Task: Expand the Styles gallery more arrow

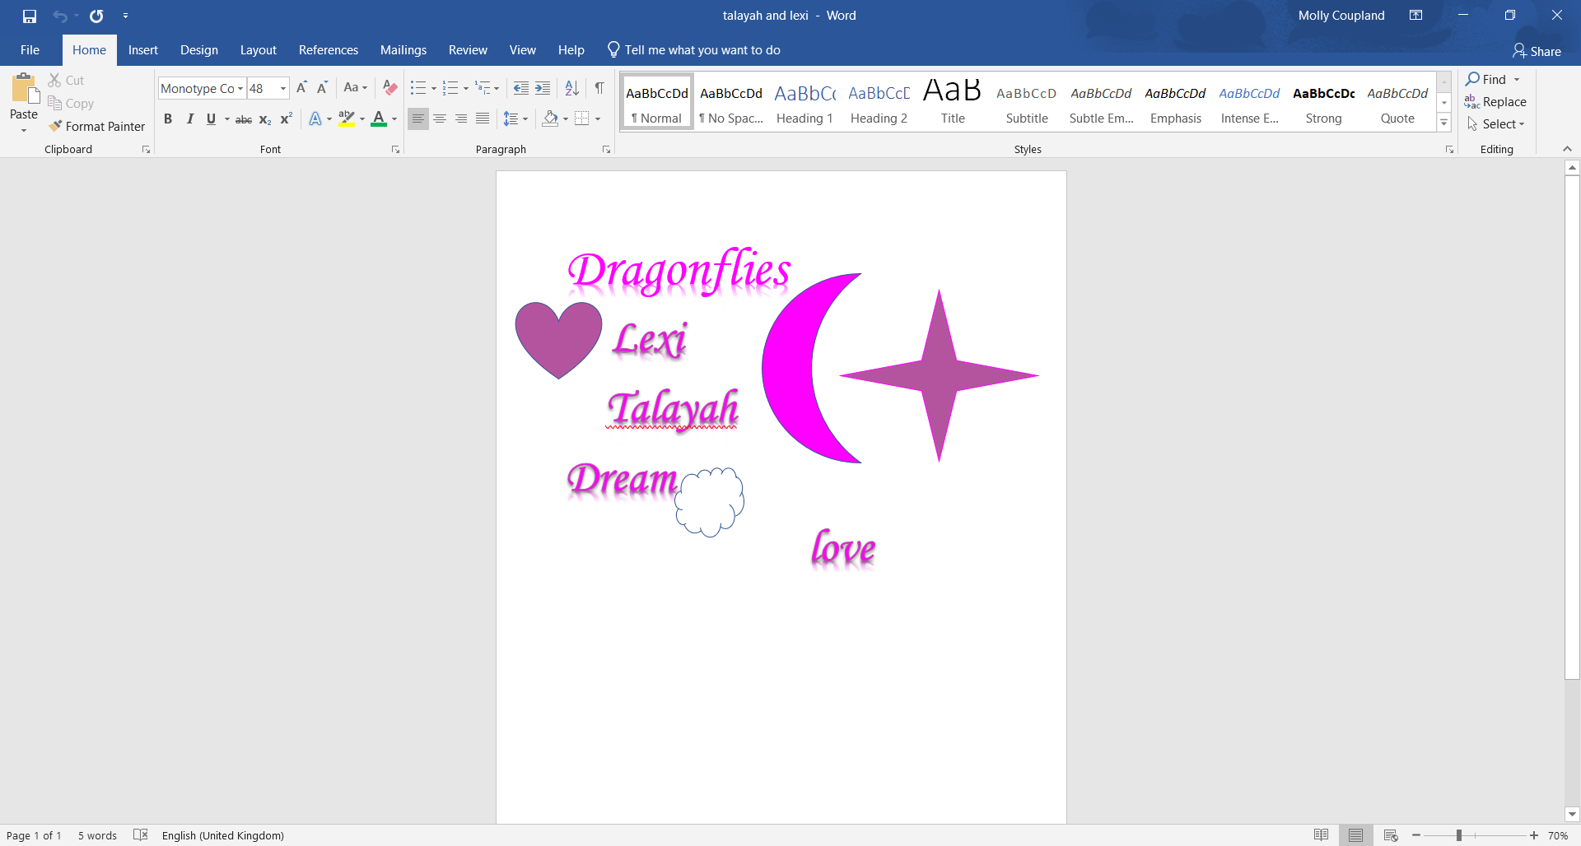Action: tap(1443, 123)
